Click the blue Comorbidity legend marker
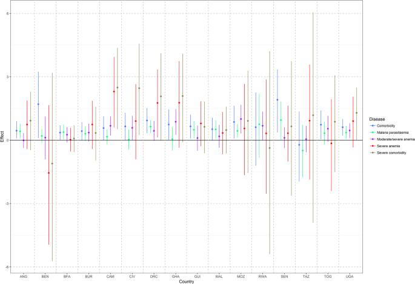Screen dimensions: 415x284 373,126
